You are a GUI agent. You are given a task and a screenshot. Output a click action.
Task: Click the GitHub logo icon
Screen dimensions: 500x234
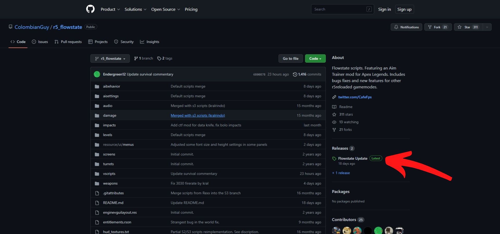(x=90, y=9)
